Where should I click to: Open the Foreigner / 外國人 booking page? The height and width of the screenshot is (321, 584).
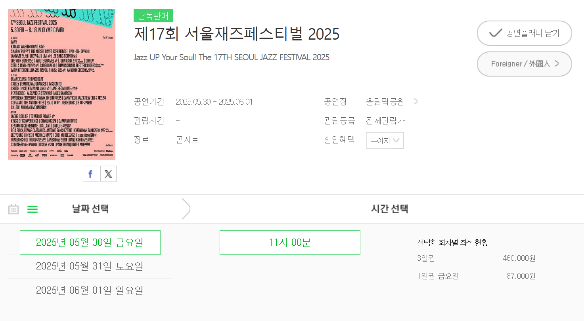(x=525, y=64)
